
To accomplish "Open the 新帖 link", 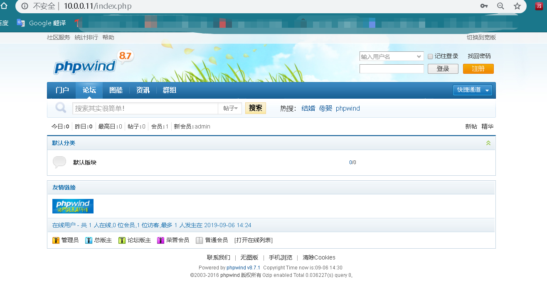I will 471,126.
